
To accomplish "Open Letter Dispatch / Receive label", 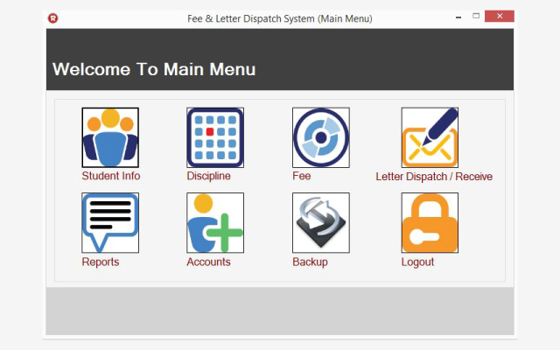I will [434, 177].
